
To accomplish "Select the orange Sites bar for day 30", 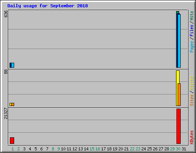I will [x=179, y=95].
